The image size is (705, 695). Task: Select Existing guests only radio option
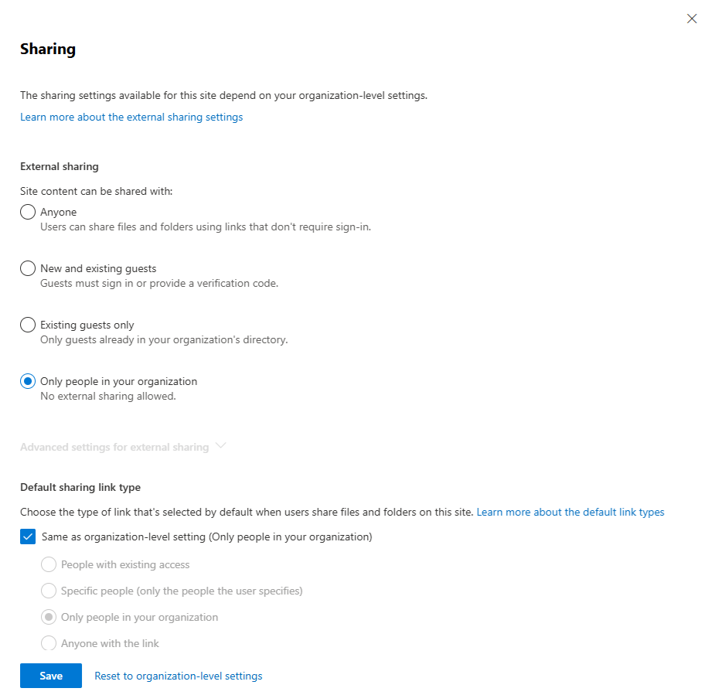tap(28, 325)
